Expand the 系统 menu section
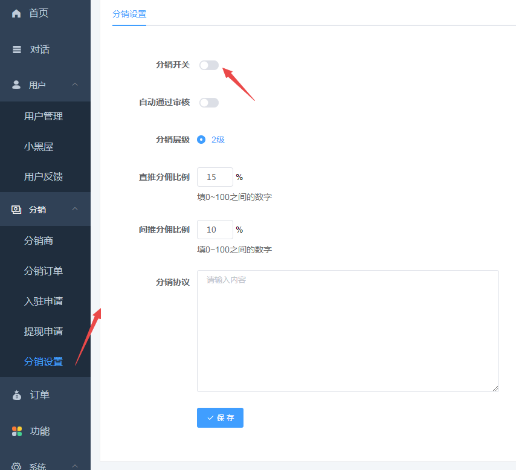 tap(75, 465)
